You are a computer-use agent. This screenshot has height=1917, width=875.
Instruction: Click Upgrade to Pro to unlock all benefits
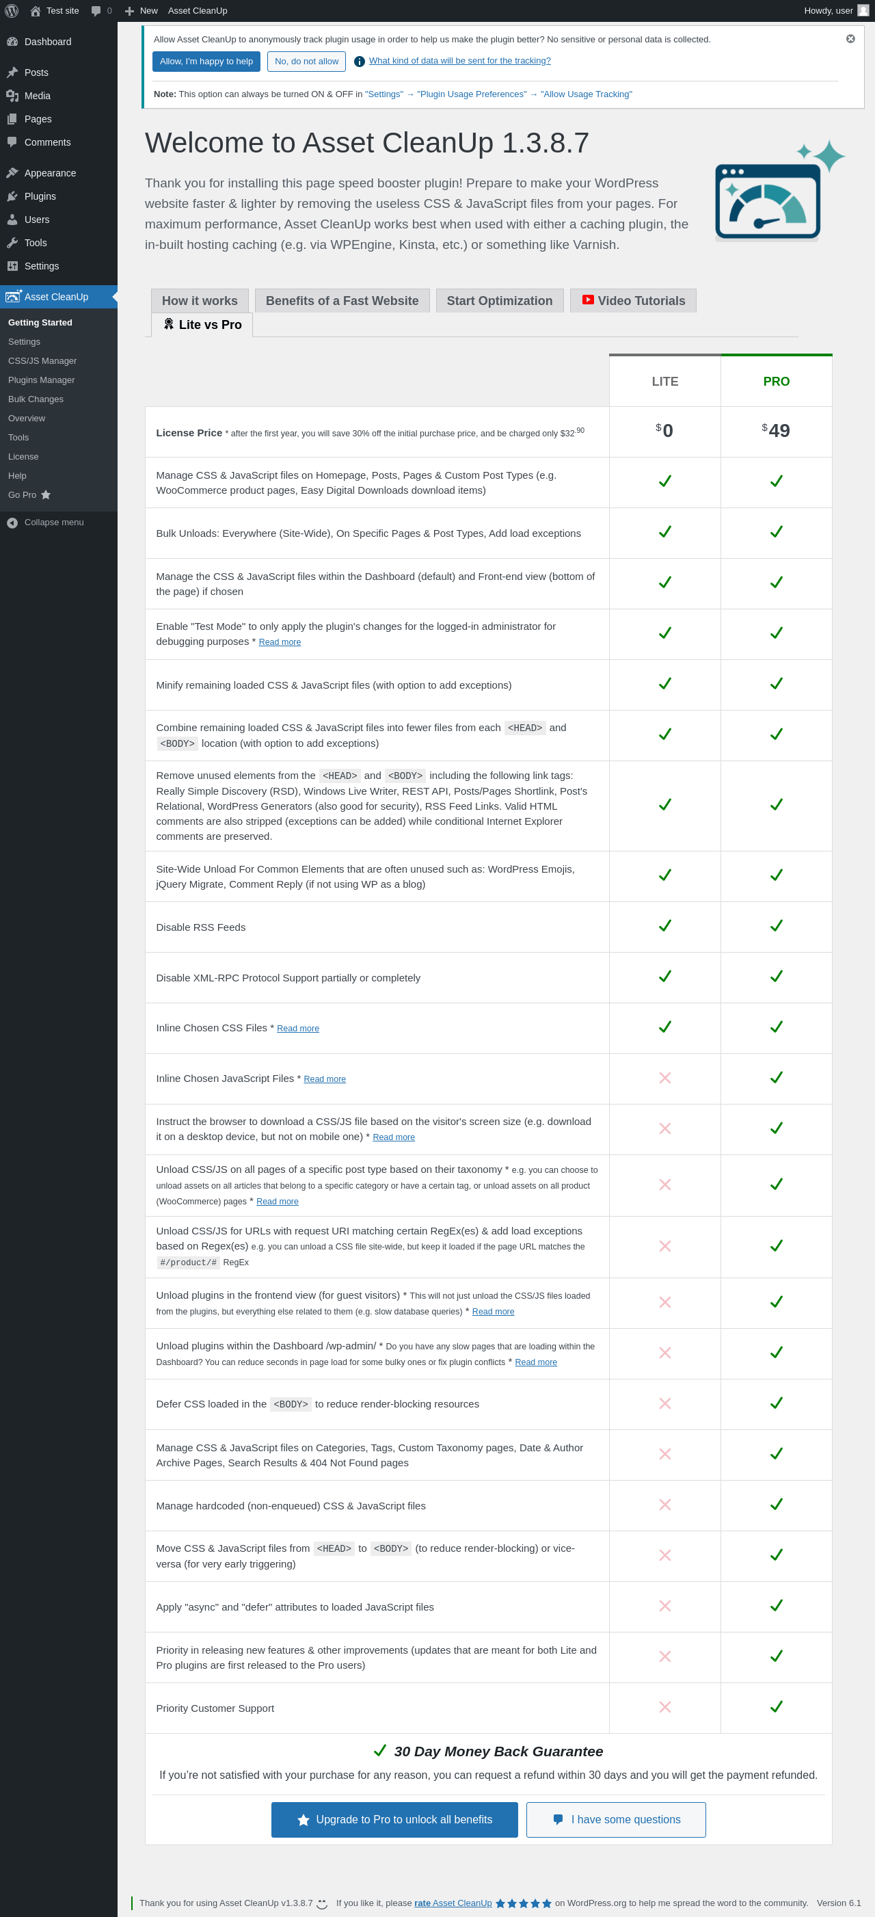(x=394, y=1819)
